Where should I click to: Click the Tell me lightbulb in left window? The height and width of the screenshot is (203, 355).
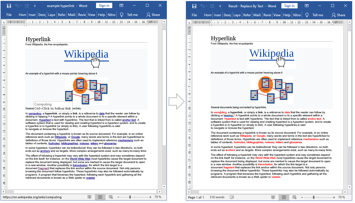pos(122,15)
